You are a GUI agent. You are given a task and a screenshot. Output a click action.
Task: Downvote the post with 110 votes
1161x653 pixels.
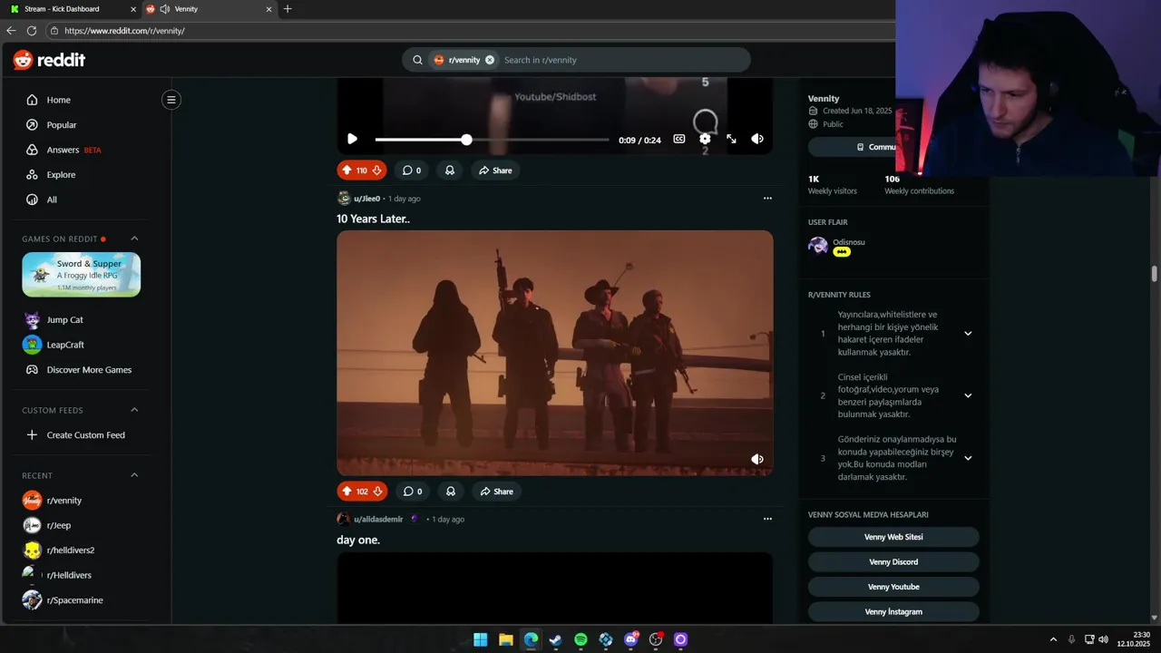pos(376,171)
